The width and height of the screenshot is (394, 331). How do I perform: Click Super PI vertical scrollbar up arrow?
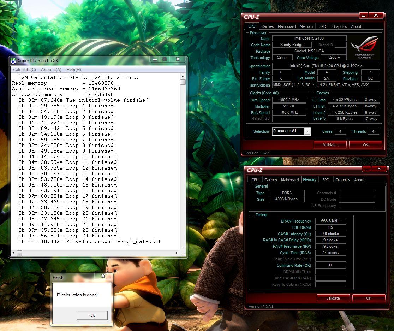point(183,76)
